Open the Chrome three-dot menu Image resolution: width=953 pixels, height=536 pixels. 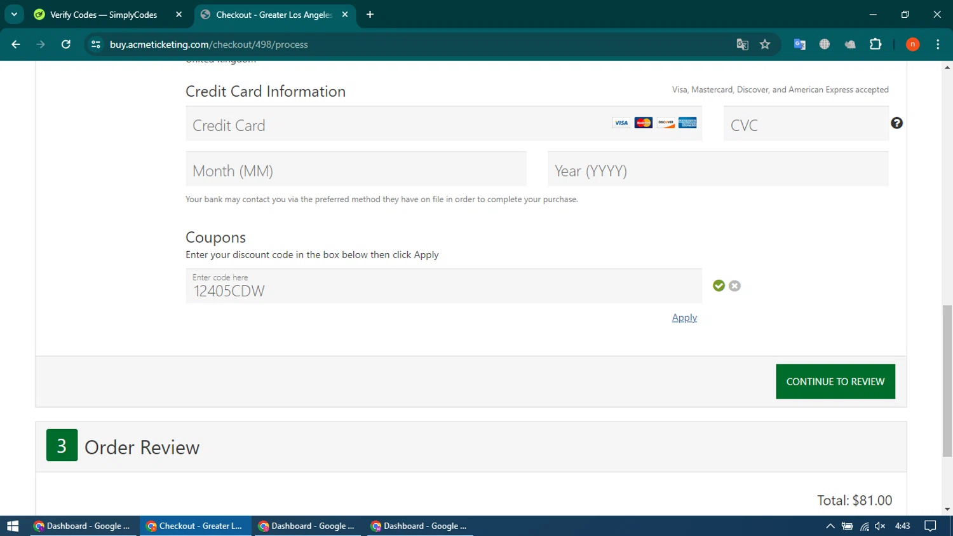[x=938, y=45]
